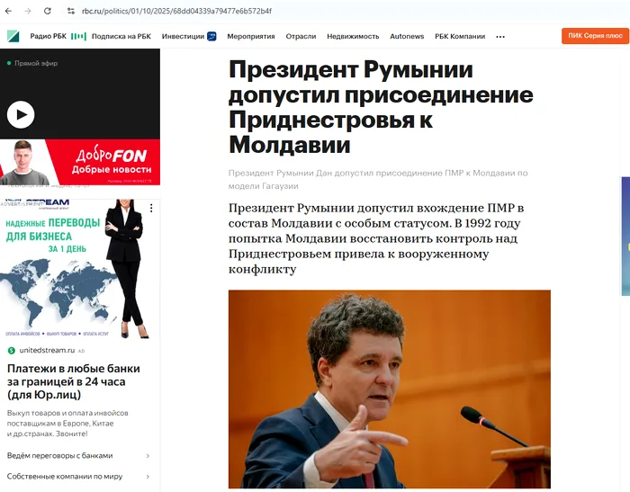Play the Прямой эфир live stream
The width and height of the screenshot is (630, 492).
(x=21, y=115)
